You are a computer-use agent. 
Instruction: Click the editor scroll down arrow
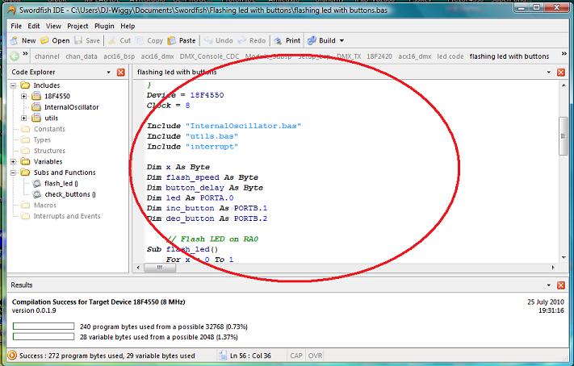(563, 257)
